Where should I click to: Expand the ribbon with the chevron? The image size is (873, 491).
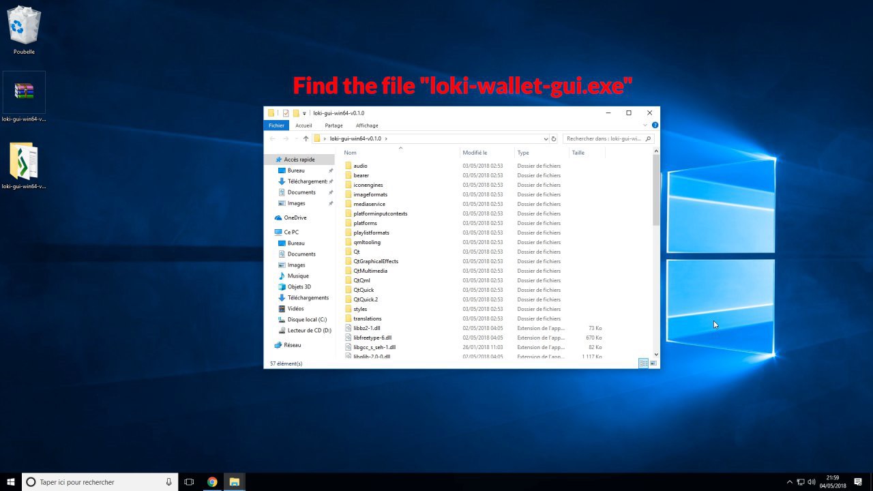point(646,125)
